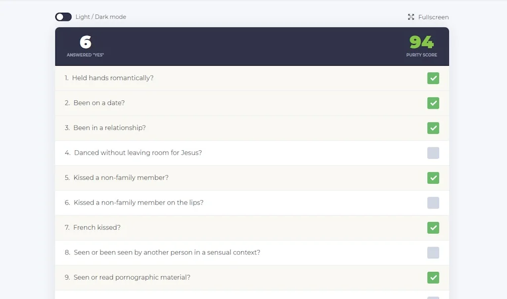Uncheck 'Held hands romantically?'
The height and width of the screenshot is (299, 507).
pos(433,78)
